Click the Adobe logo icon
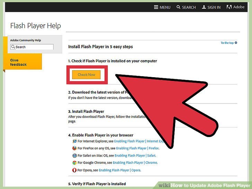The width and height of the screenshot is (252, 189). [229, 7]
